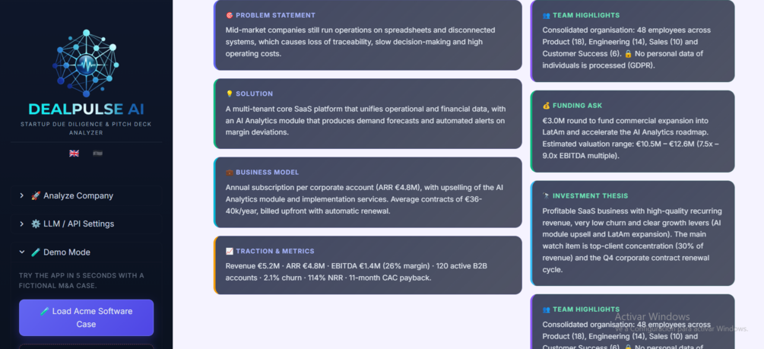764x349 pixels.
Task: Load the Acme Software Case demo
Action: [86, 317]
